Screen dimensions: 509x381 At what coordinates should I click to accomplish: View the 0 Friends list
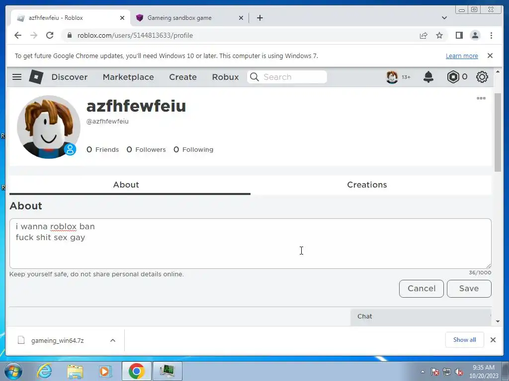102,149
